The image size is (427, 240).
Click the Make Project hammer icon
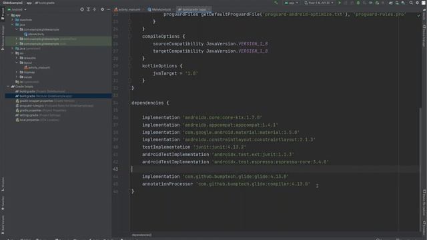pos(276,3)
